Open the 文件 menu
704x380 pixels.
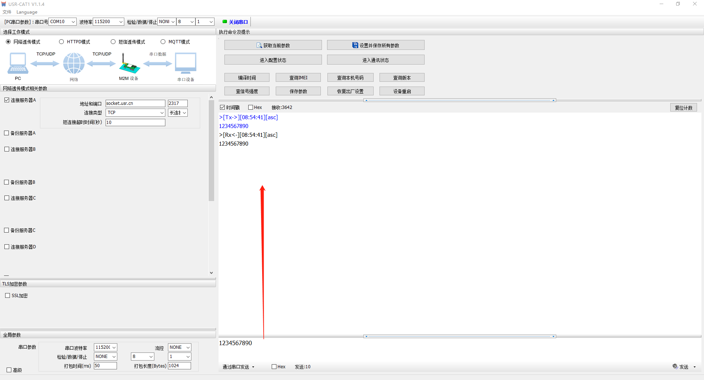[7, 12]
